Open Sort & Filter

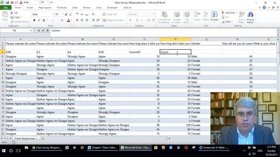pos(241,17)
